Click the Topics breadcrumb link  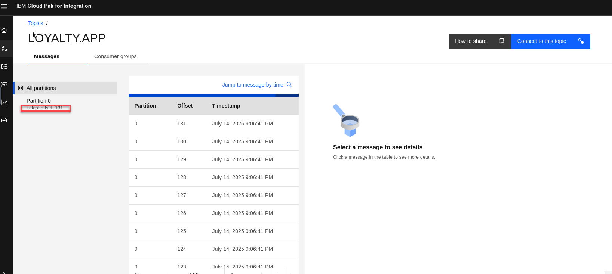(36, 23)
